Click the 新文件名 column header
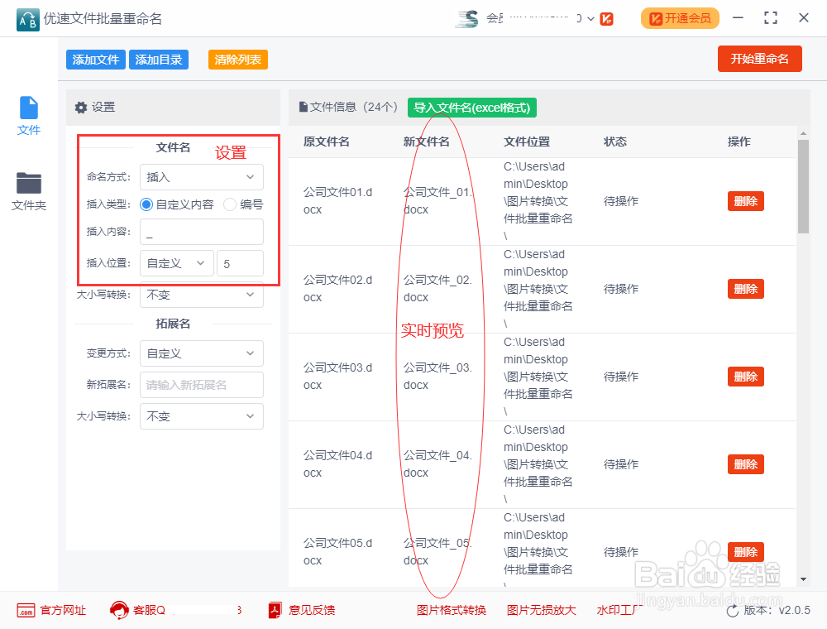This screenshot has width=827, height=629. (x=427, y=142)
